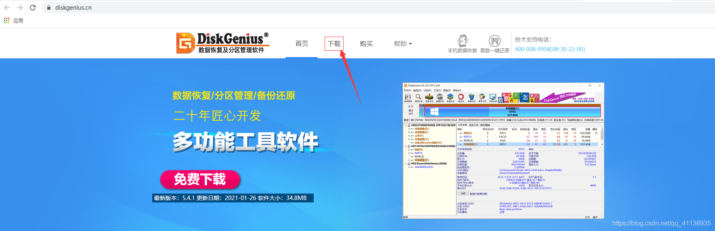Expand 工作(F:) node in preview tree

[409, 136]
